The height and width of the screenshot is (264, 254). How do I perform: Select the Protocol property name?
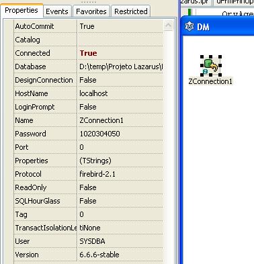[x=28, y=174]
